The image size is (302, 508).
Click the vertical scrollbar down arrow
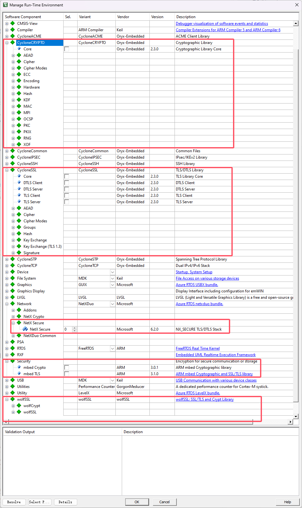pyautogui.click(x=296, y=416)
